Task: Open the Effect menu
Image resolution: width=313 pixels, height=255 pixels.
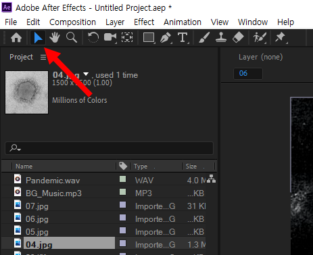Action: (x=144, y=22)
